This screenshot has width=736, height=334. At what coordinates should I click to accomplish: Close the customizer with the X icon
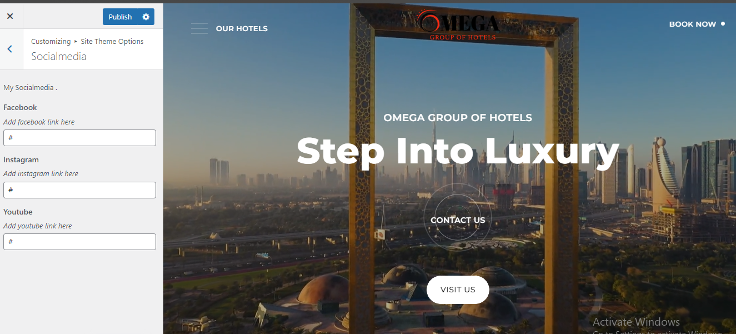[x=10, y=16]
